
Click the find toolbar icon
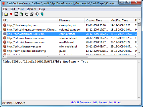click(x=37, y=14)
